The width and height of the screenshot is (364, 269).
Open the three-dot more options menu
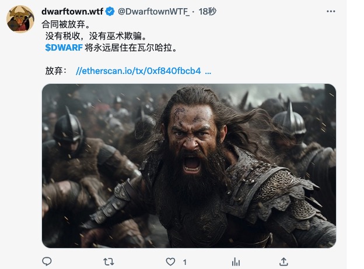[331, 11]
